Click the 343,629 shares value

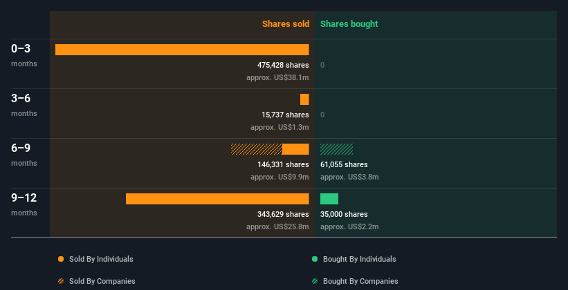283,214
